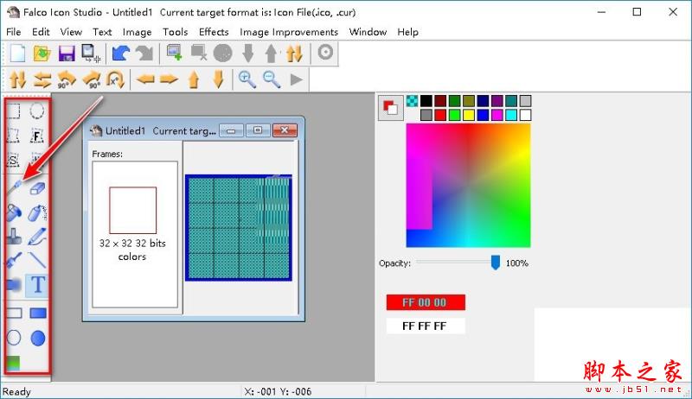Pick the white color swatch
692x399 pixels.
pos(525,115)
